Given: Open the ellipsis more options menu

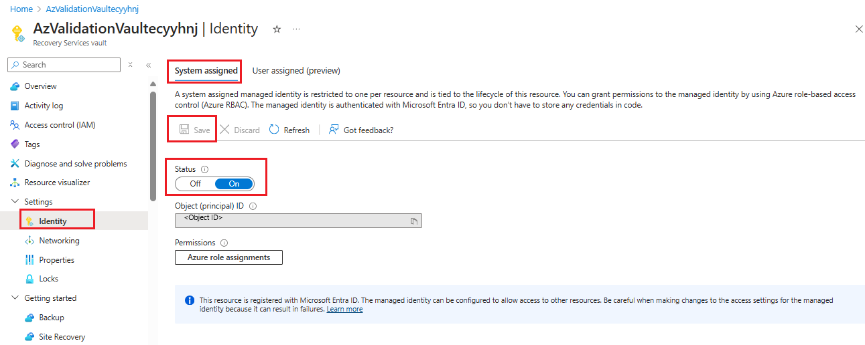Looking at the screenshot, I should coord(297,29).
